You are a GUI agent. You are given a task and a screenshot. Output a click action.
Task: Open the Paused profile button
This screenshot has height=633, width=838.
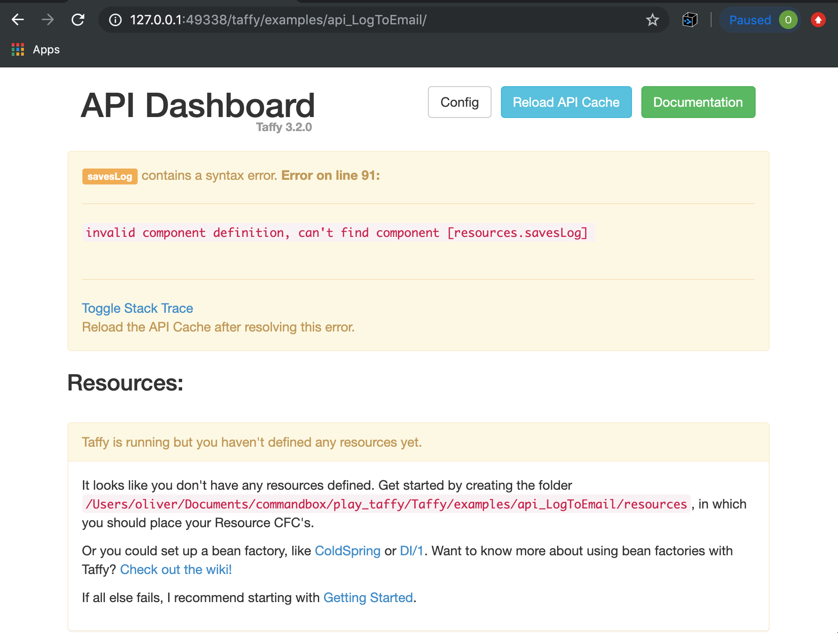[x=760, y=20]
